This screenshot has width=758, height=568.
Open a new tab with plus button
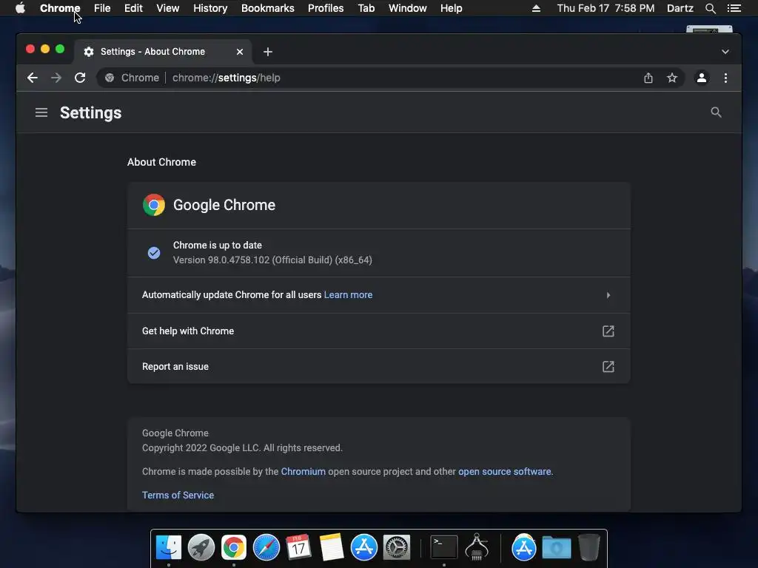[268, 52]
